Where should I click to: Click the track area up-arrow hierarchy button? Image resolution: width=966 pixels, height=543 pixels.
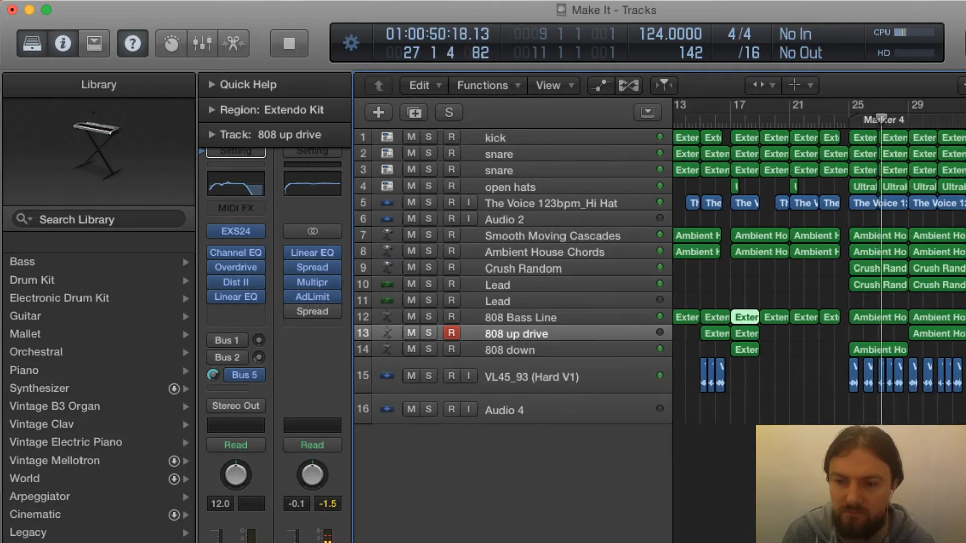click(379, 85)
